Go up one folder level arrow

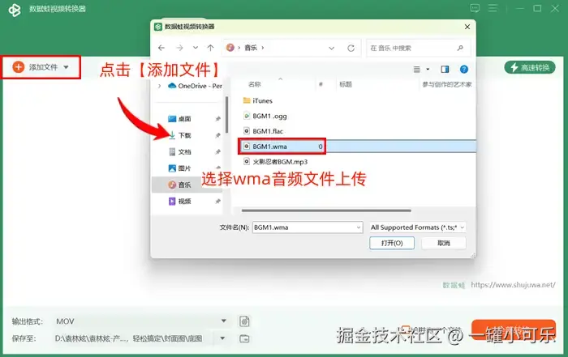pyautogui.click(x=210, y=48)
